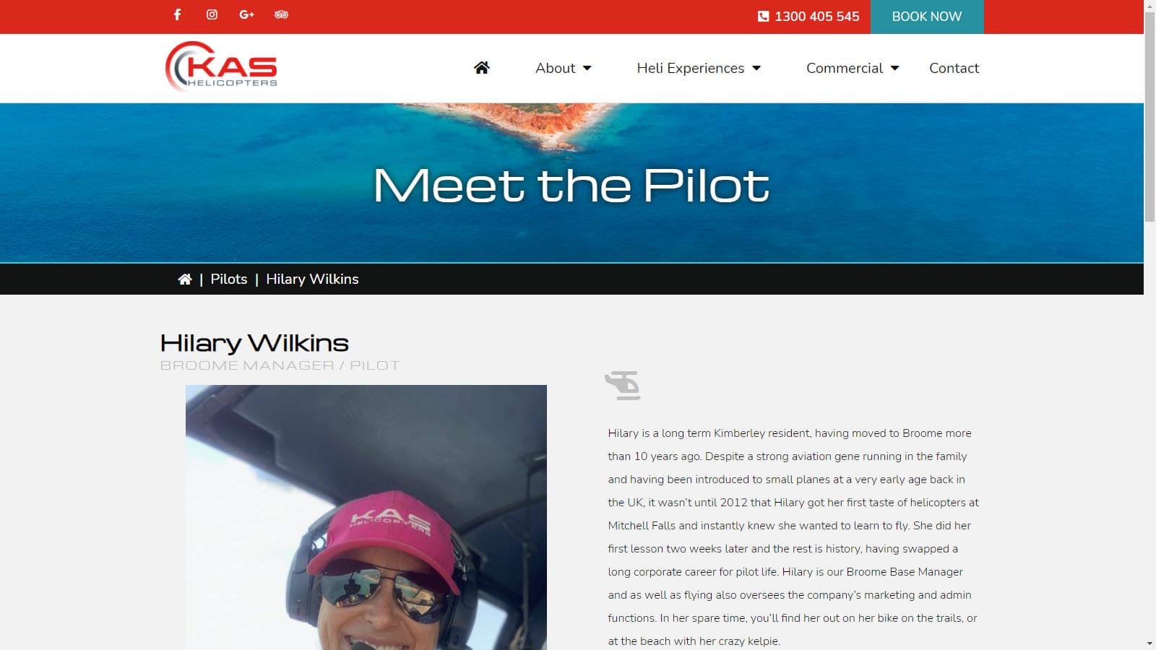Open the Instagram social icon
Viewport: 1156px width, 650px height.
pyautogui.click(x=212, y=14)
